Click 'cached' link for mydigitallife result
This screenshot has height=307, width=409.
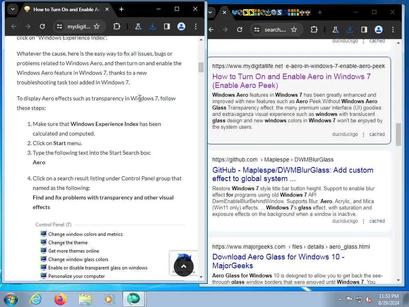coord(377,134)
